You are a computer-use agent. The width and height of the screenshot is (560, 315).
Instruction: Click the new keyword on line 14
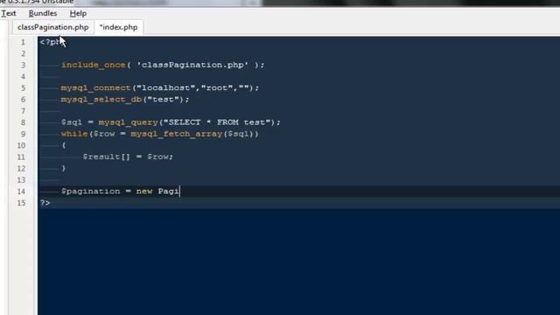coord(143,191)
